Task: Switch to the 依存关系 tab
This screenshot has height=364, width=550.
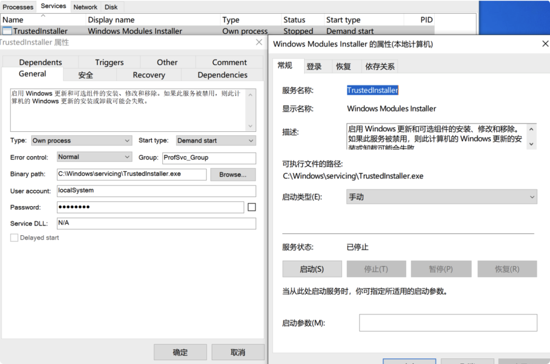Action: coord(380,66)
